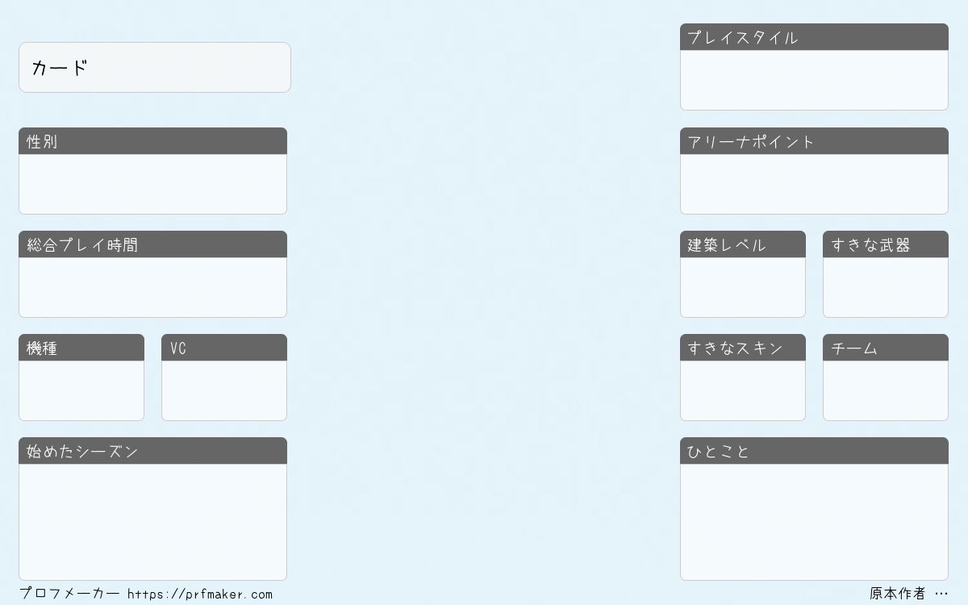Click the 総合プレイ時間 header label
This screenshot has width=968, height=605.
pos(82,245)
